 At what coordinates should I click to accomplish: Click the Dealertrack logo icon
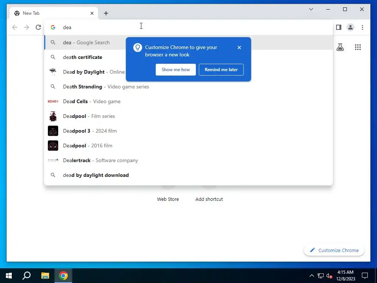coord(53,160)
